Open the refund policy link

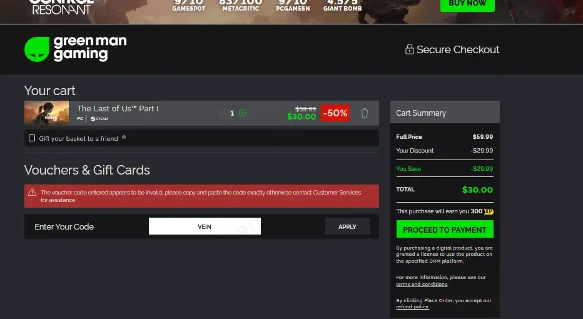pyautogui.click(x=412, y=306)
